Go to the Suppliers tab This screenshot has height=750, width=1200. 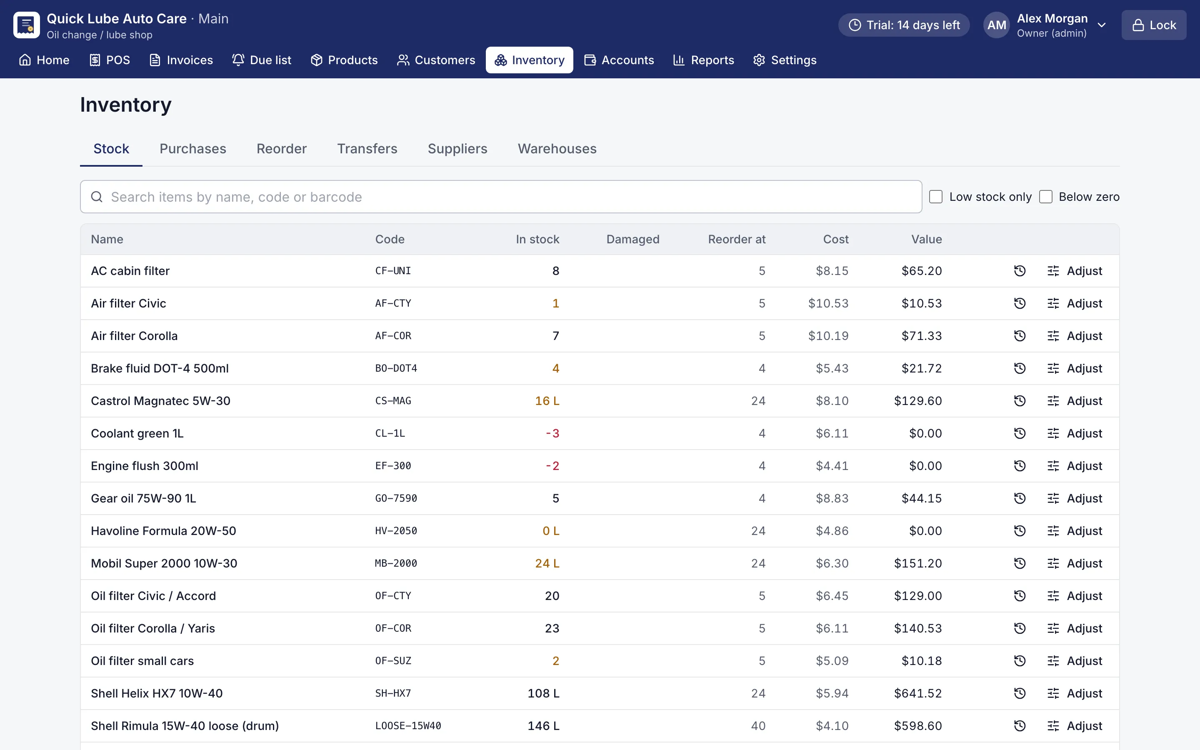click(x=457, y=149)
